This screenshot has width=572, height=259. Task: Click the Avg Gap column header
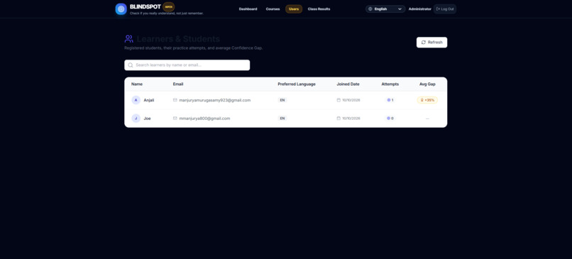(x=427, y=84)
